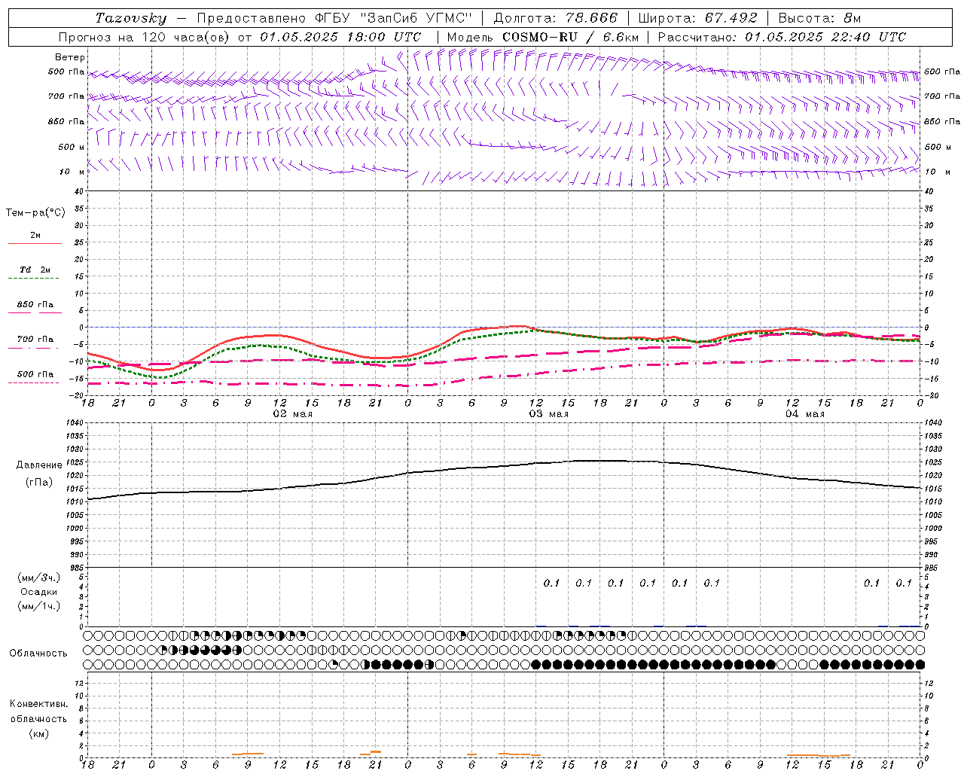This screenshot has height=771, width=964.
Task: Click the Давление panel label
Action: pos(39,465)
